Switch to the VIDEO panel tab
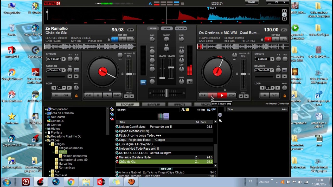 click(167, 29)
